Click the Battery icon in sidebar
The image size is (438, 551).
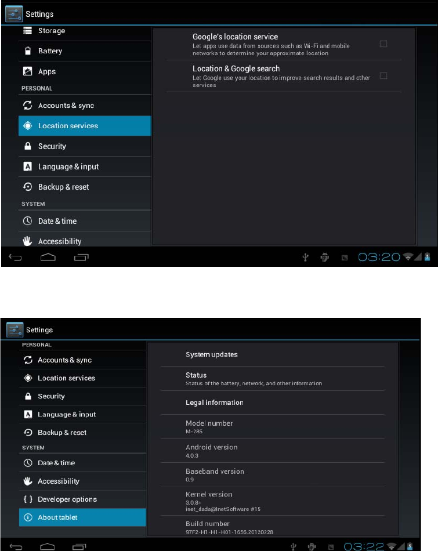[28, 51]
